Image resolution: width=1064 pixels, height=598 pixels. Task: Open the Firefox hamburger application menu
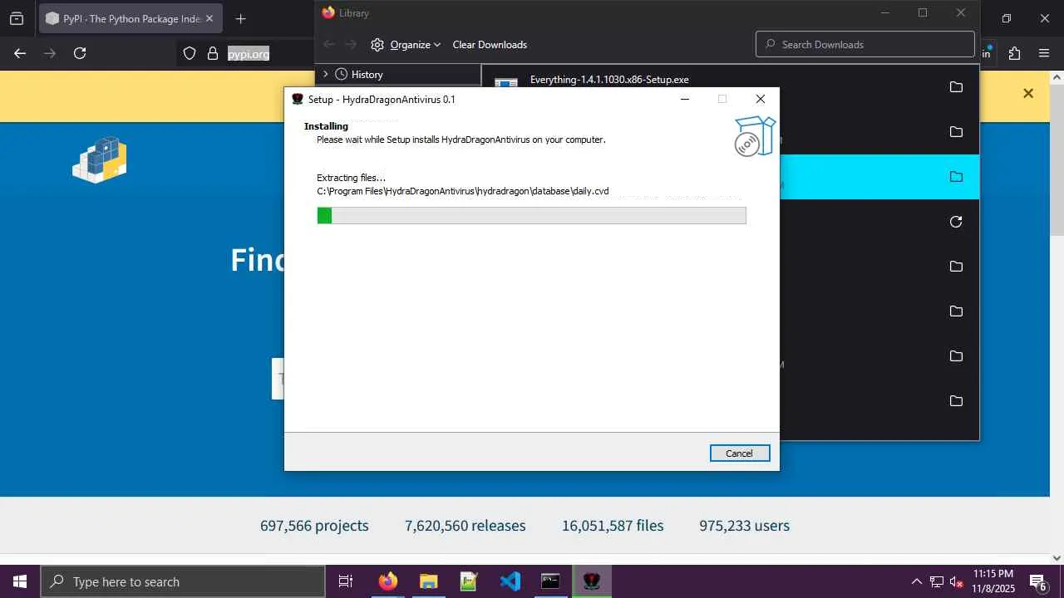(x=1044, y=53)
